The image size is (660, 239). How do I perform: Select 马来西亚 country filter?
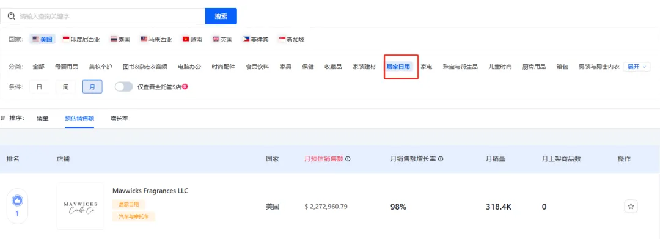click(x=156, y=39)
